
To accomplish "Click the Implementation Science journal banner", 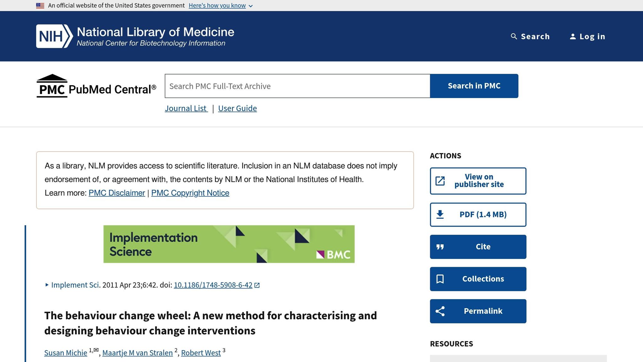I will (x=229, y=244).
